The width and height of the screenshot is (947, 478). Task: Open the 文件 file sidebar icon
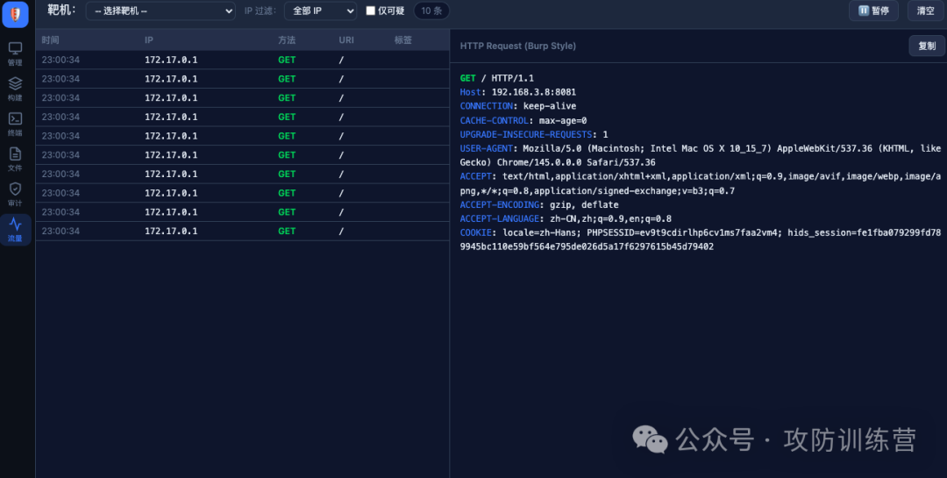tap(15, 153)
